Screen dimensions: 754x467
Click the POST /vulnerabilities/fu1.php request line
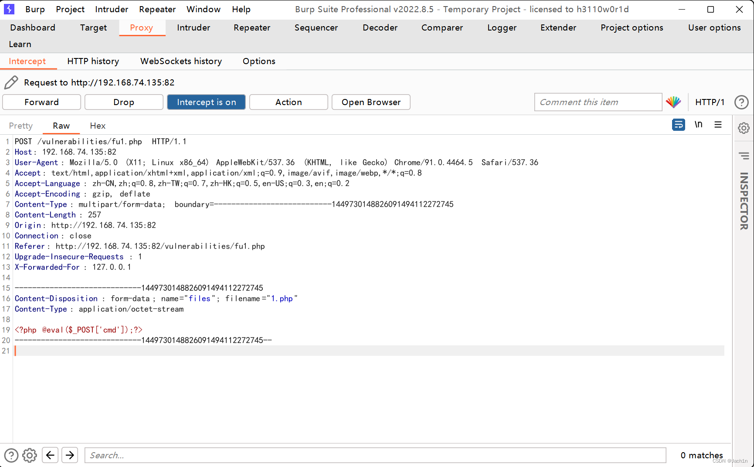click(x=100, y=141)
